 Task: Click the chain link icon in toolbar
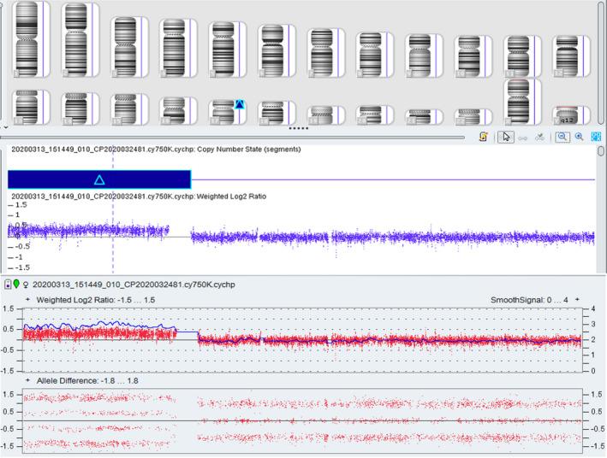[x=523, y=137]
